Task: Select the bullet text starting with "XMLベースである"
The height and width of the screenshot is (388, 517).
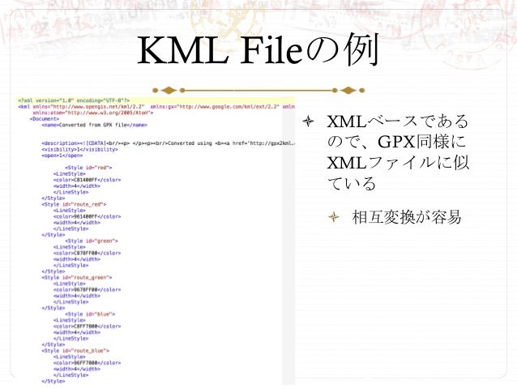Action: (398, 152)
